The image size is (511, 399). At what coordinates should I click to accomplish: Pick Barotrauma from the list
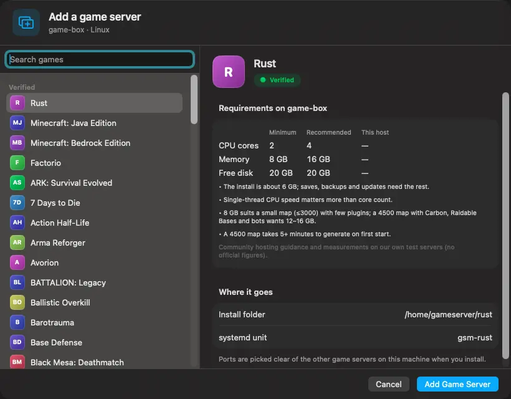[x=94, y=322]
